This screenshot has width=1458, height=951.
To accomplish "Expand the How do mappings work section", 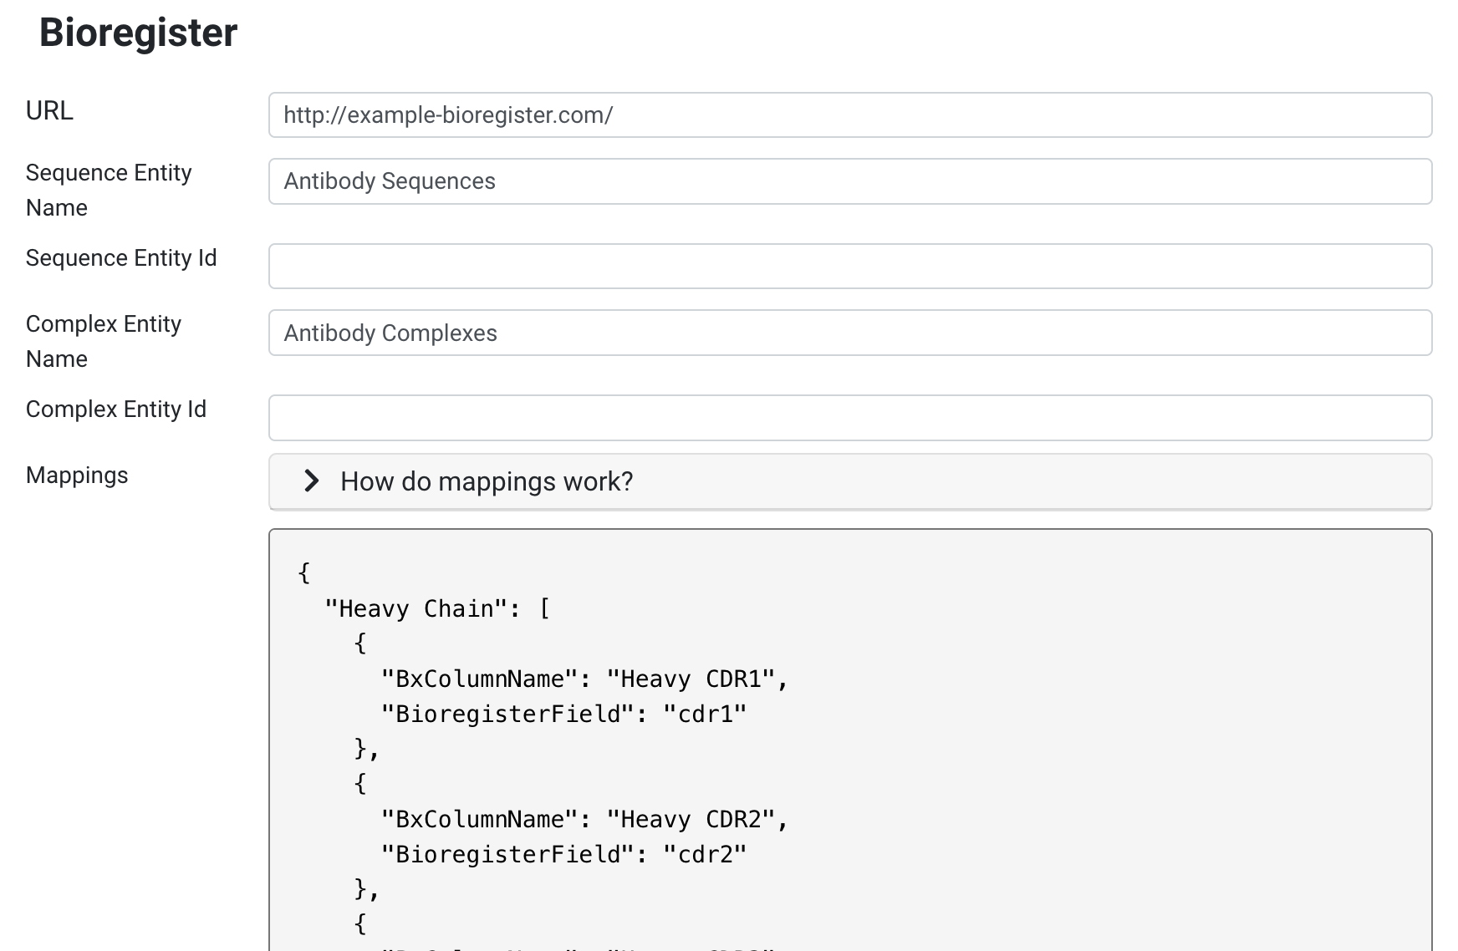I will point(485,481).
